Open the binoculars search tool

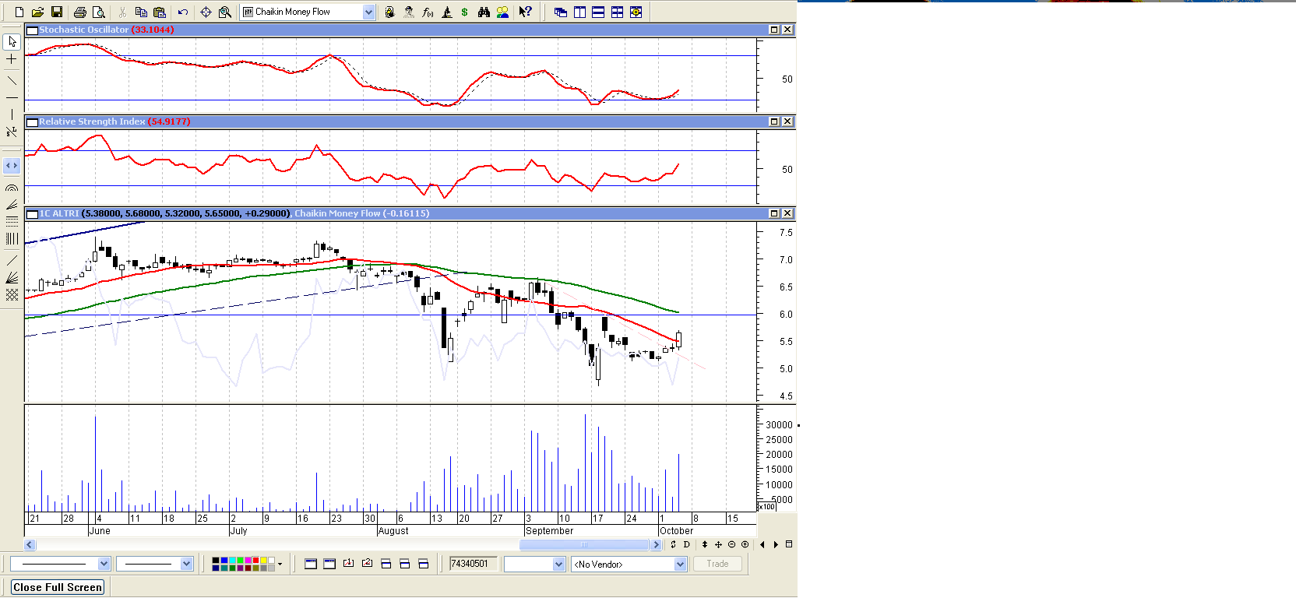click(484, 12)
